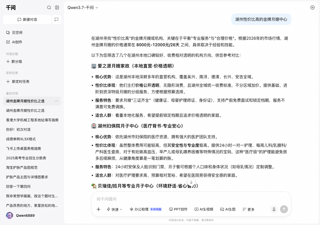This screenshot has height=225, width=320.
Task: Click the round icon at top right of chat
Action: [x=312, y=7]
